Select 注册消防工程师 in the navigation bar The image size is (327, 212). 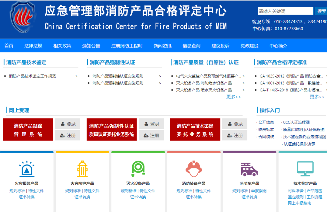pyautogui.click(x=127, y=46)
